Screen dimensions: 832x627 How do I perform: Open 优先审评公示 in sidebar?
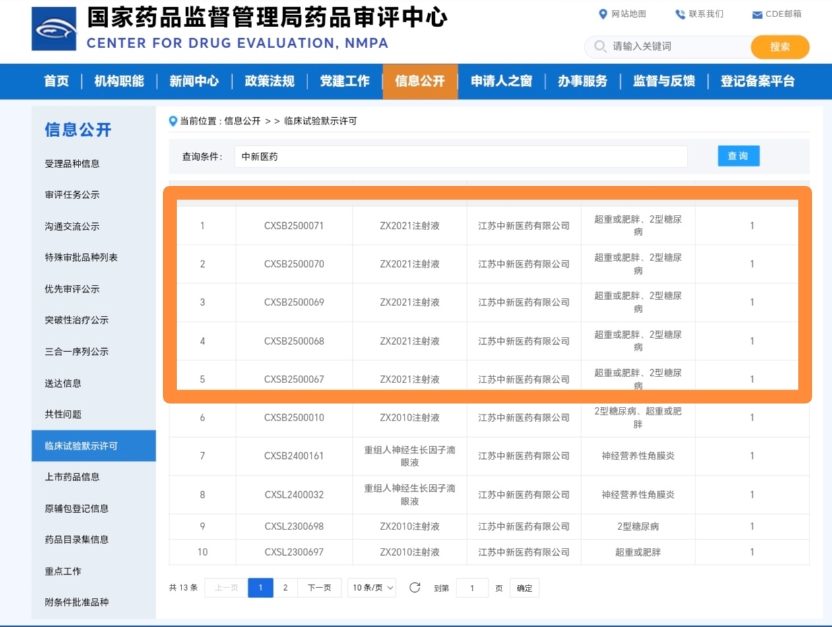pos(72,289)
